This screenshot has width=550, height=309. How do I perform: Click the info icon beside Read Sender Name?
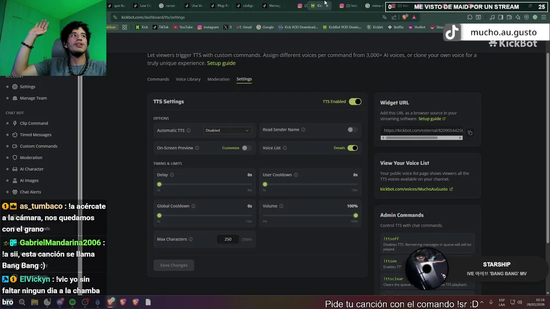tap(303, 130)
